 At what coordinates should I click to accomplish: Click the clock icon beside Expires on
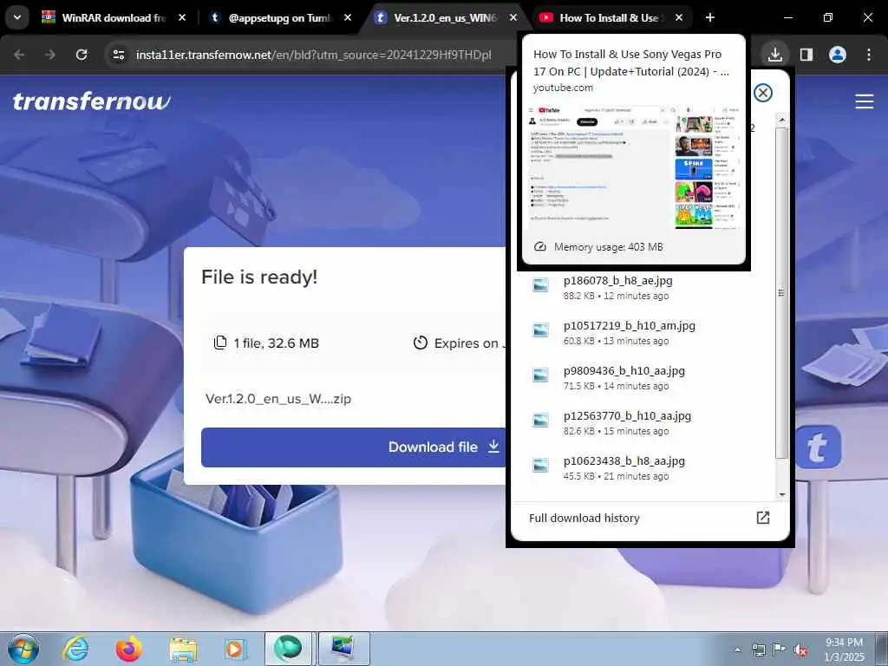[x=421, y=343]
